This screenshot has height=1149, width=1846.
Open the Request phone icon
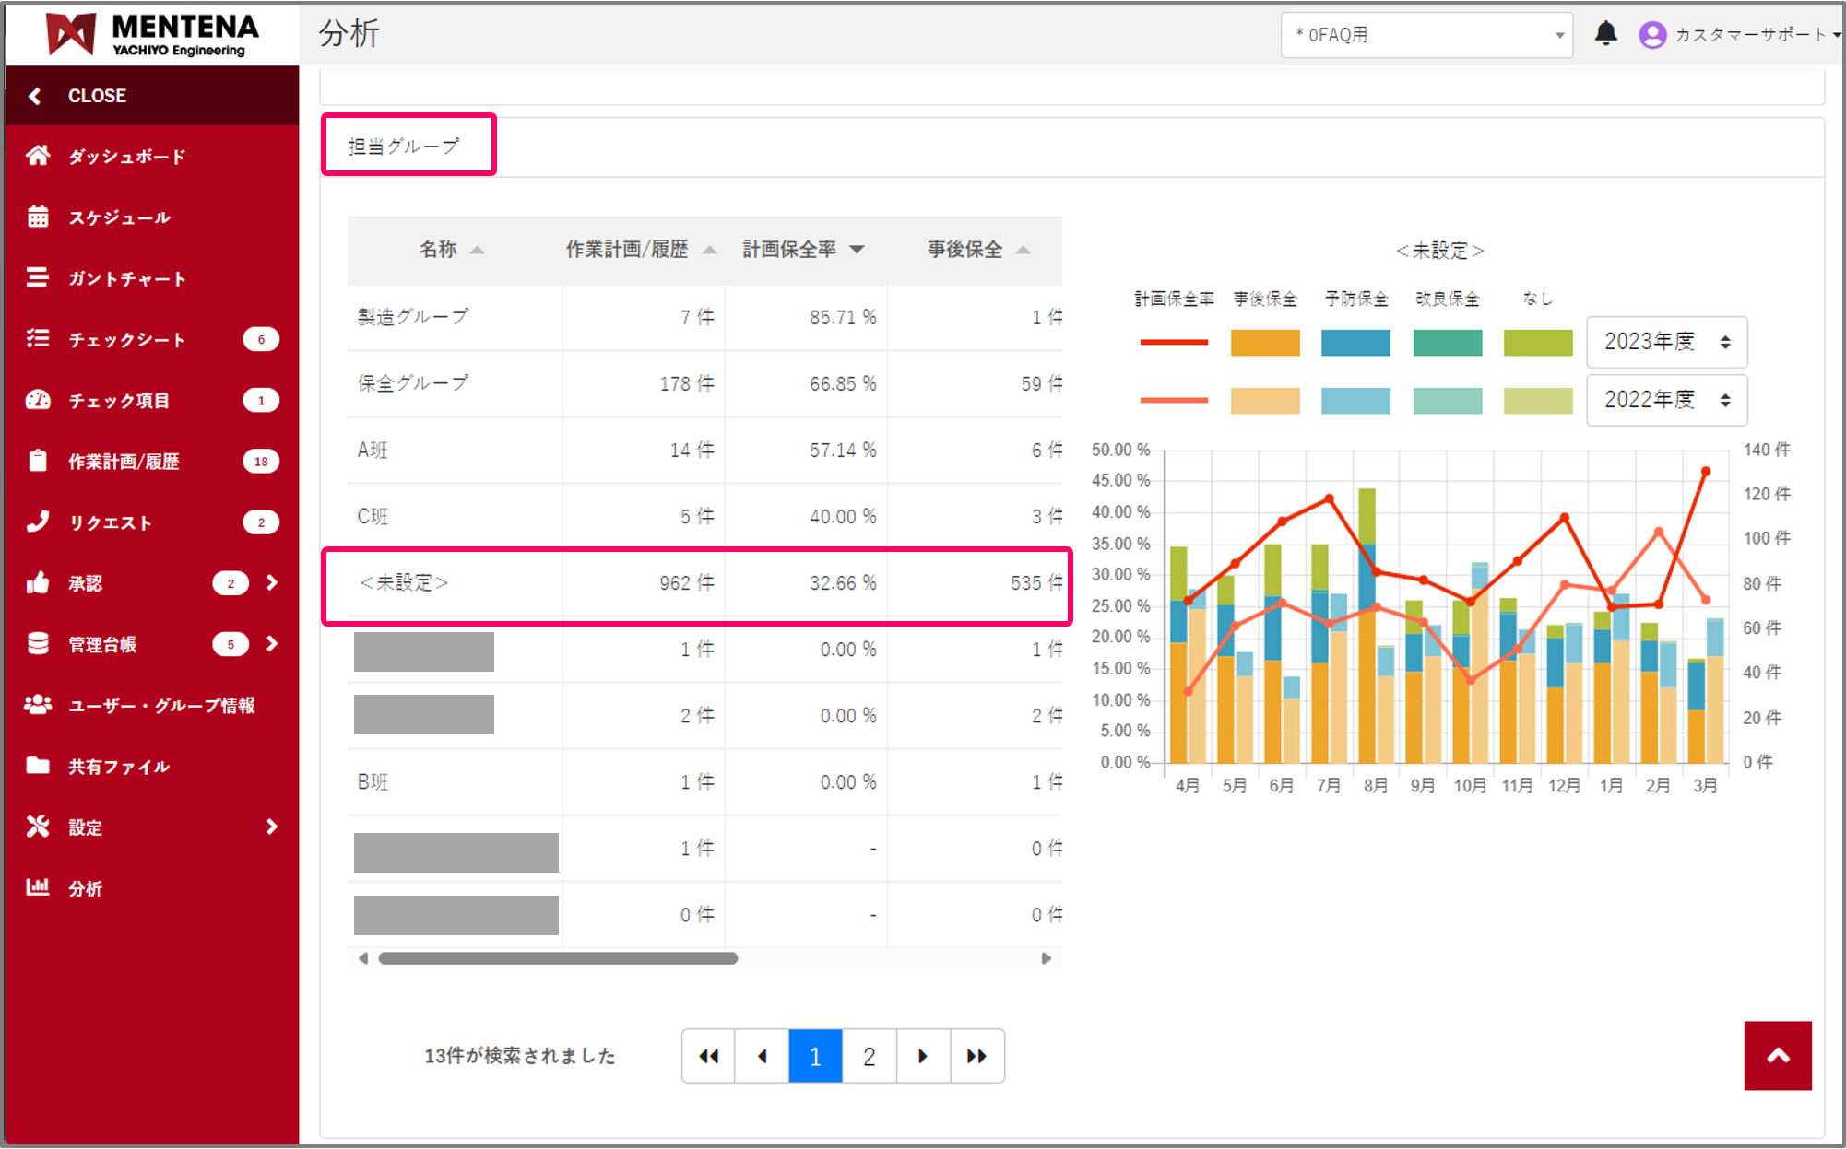pyautogui.click(x=38, y=522)
